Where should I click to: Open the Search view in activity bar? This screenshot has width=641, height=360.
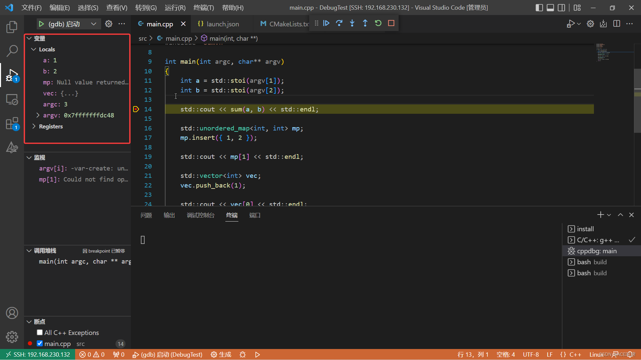point(12,51)
